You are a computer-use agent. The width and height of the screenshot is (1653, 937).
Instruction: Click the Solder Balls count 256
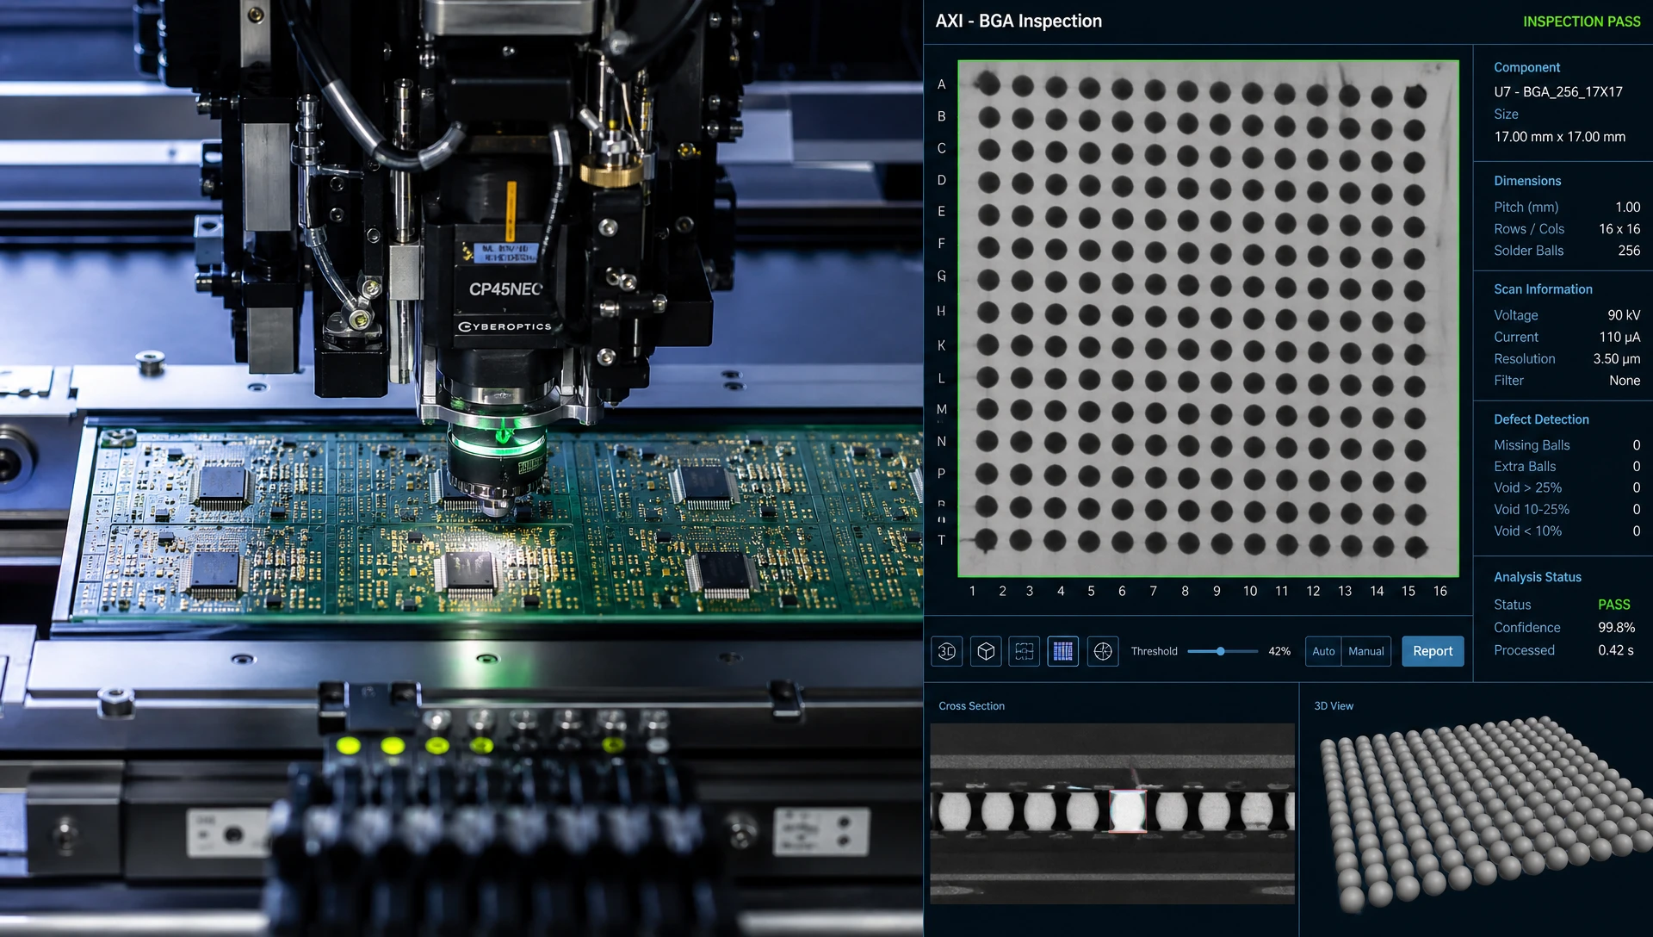tap(1629, 250)
